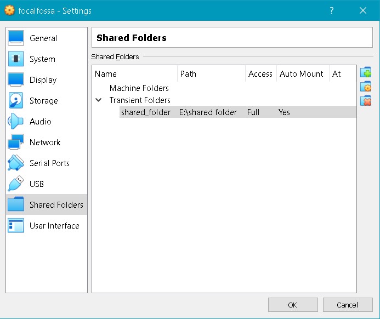Viewport: 380px width, 319px height.
Task: Switch to the Display settings page
Action: (x=43, y=80)
